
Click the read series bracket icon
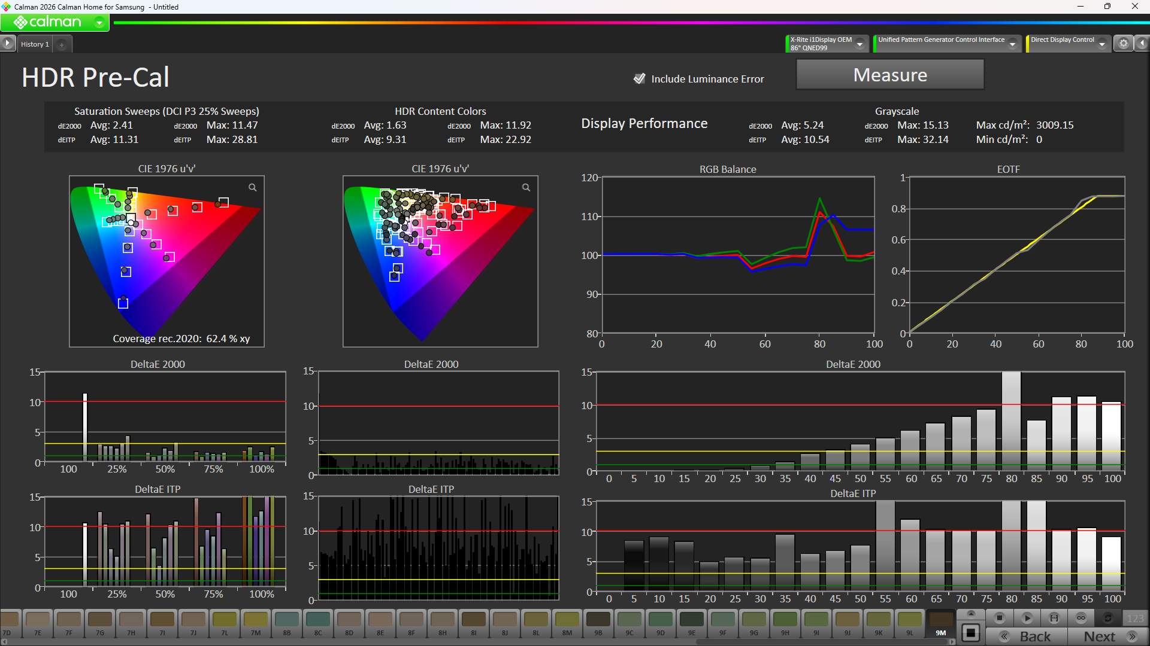click(x=1054, y=618)
